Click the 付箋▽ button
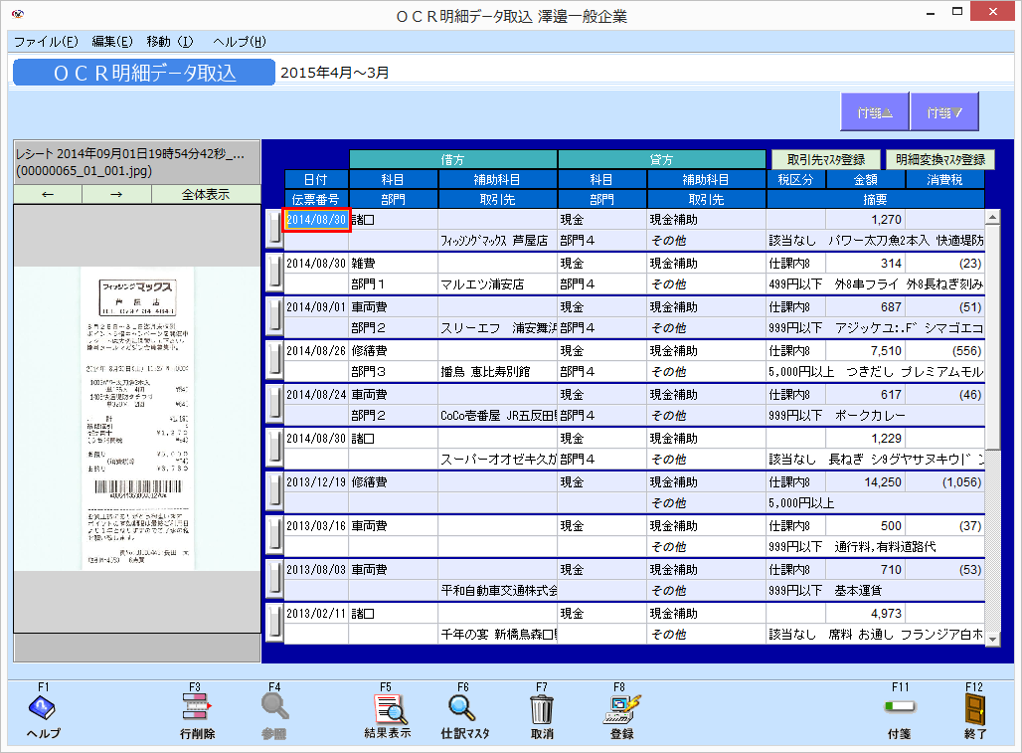 [943, 112]
